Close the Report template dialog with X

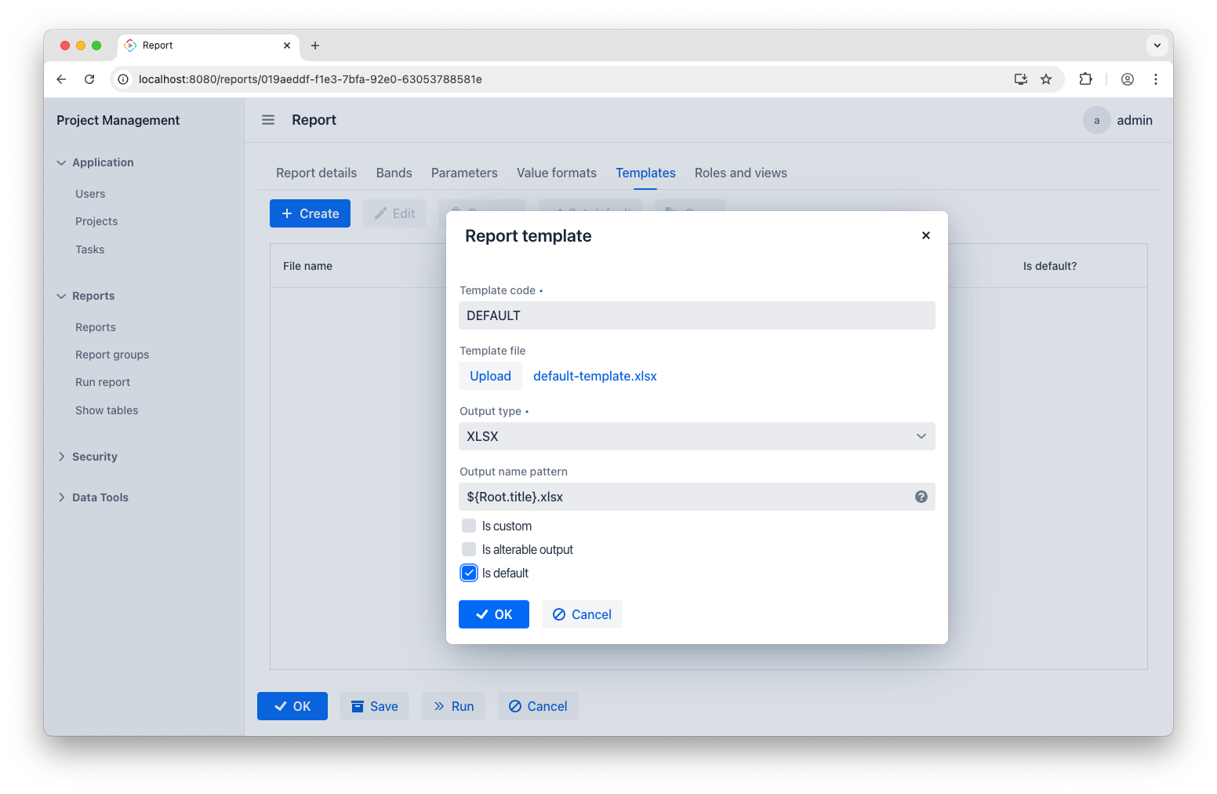coord(925,235)
